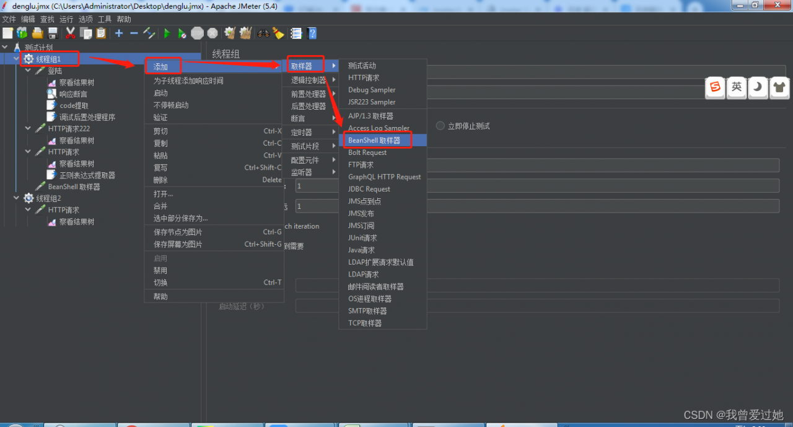Select the 正则表达式提取器 tree node
Image resolution: width=793 pixels, height=427 pixels.
tap(87, 175)
